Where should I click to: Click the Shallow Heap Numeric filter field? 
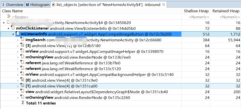(196, 17)
